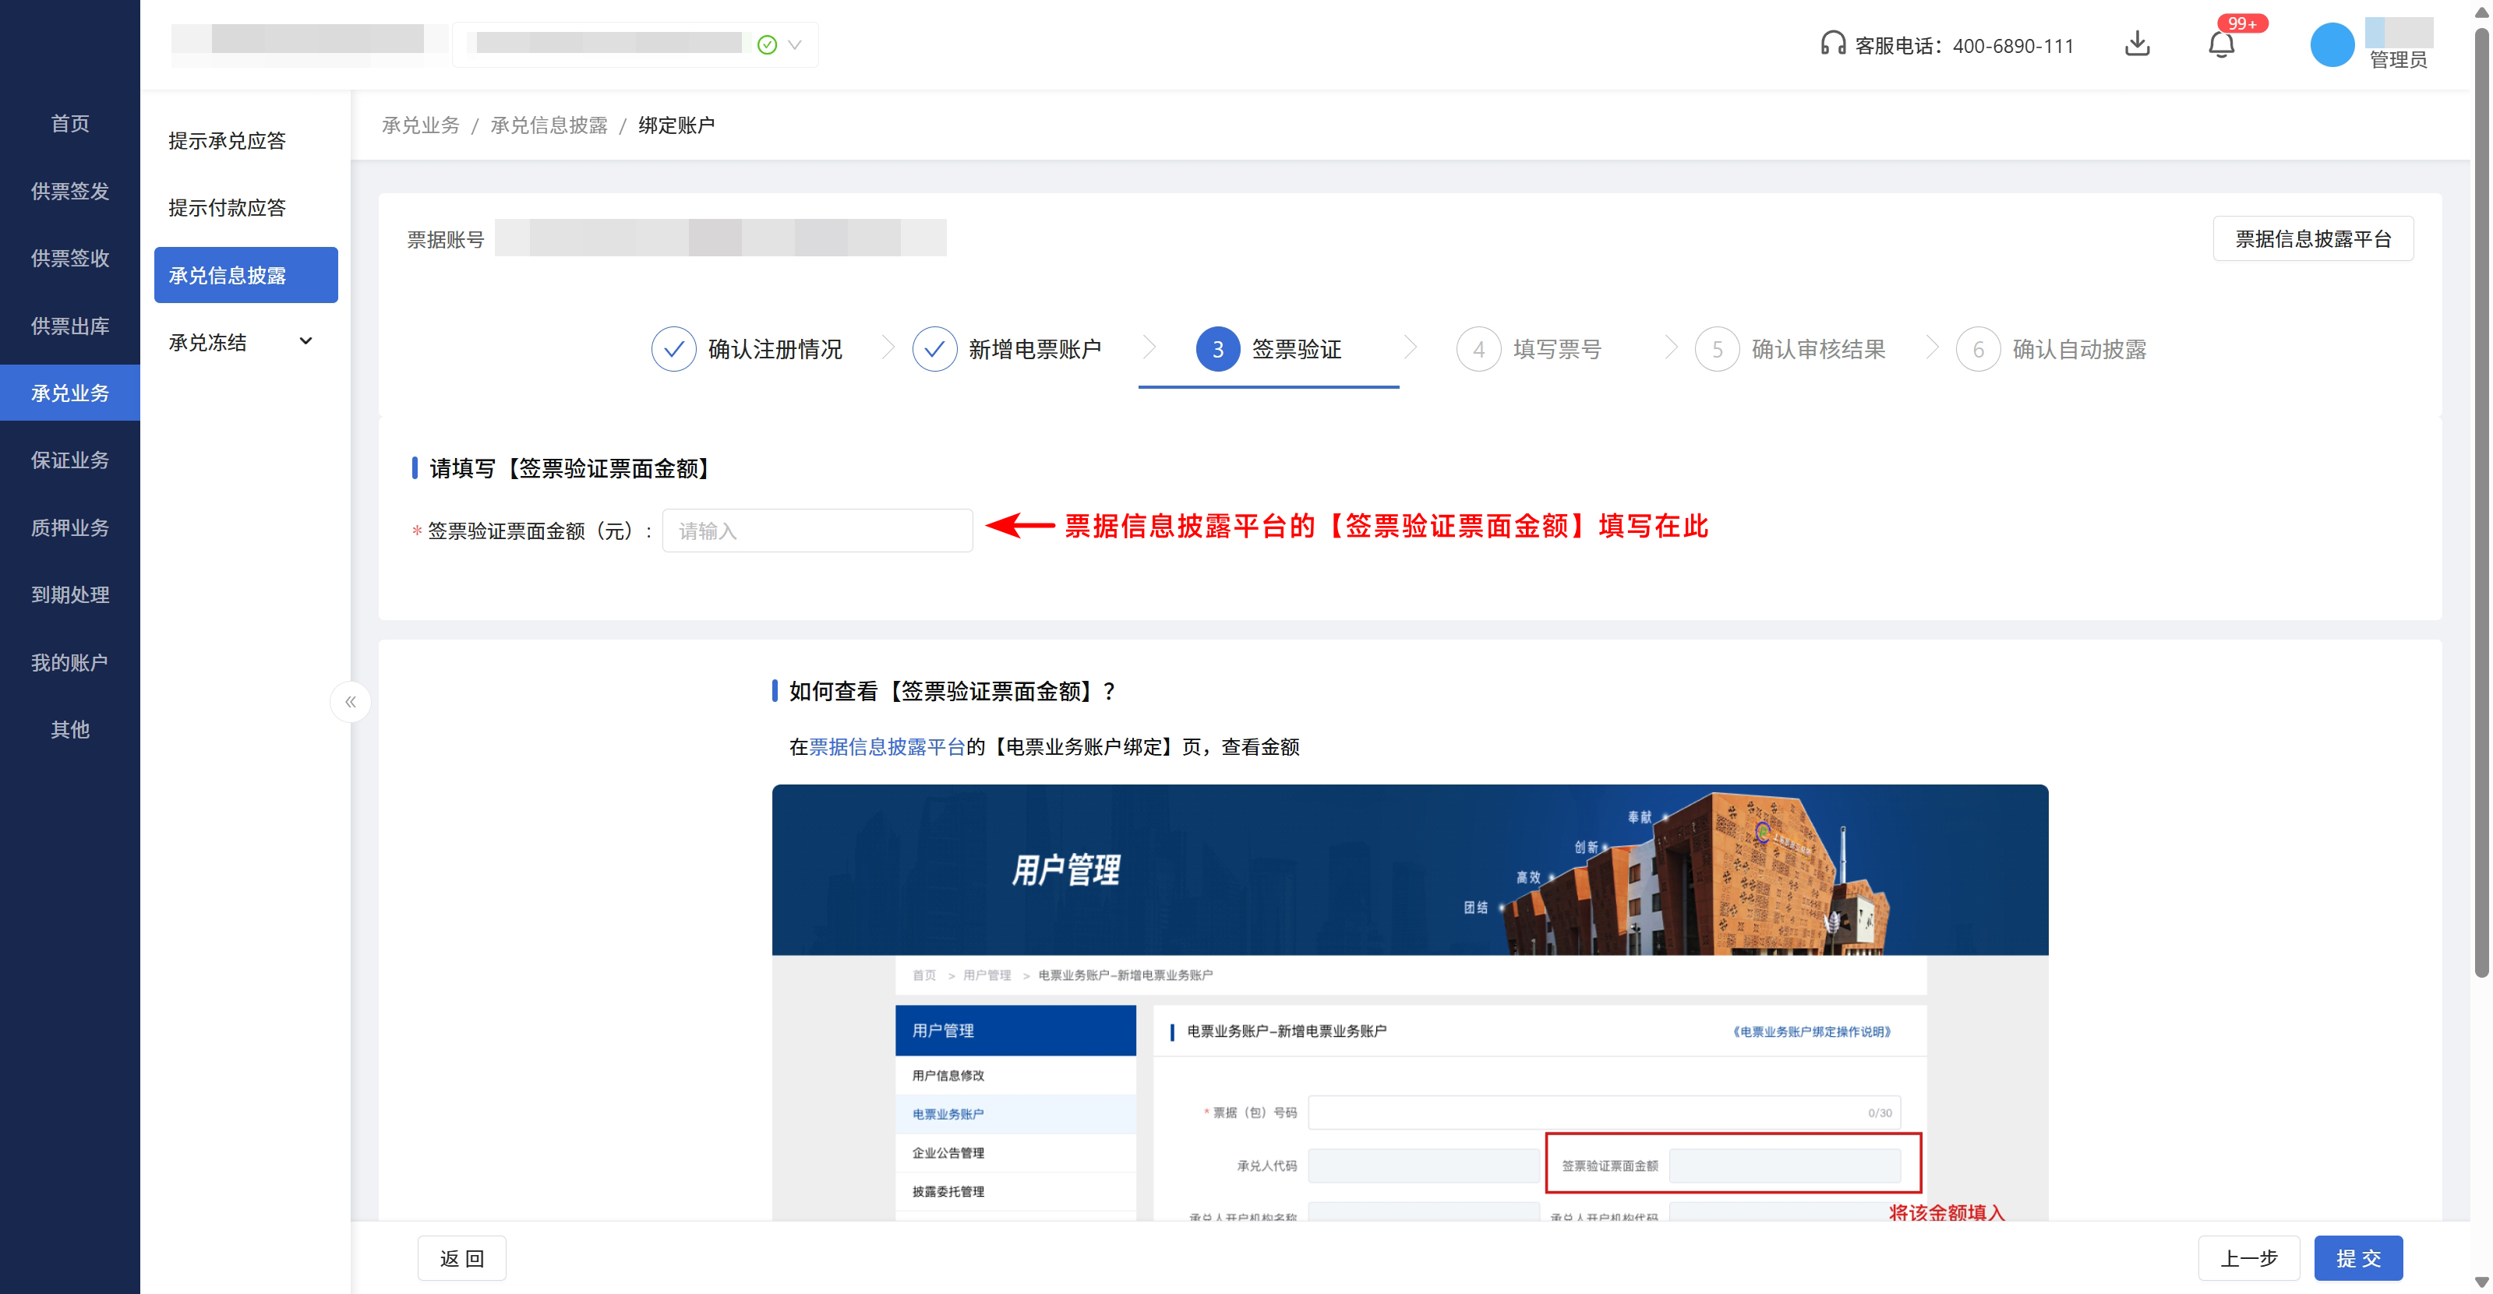Screen dimensions: 2493x1294
Task: Open the company selector dropdown arrow
Action: click(x=795, y=44)
